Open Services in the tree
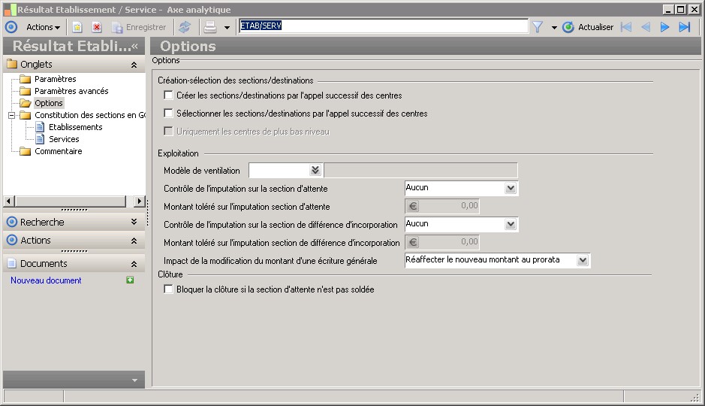This screenshot has height=406, width=705. (64, 140)
